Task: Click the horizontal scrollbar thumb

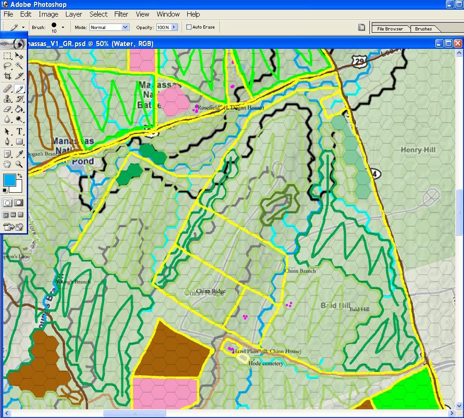Action: coord(134,413)
